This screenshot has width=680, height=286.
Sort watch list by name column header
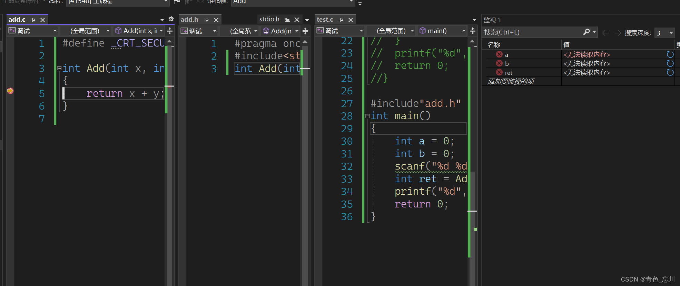[x=524, y=45]
